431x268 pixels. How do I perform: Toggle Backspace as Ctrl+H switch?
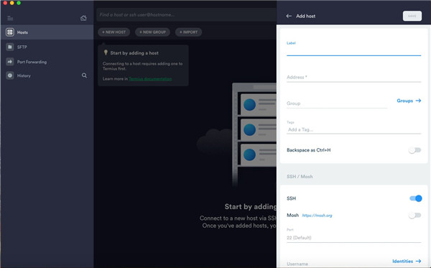point(414,150)
